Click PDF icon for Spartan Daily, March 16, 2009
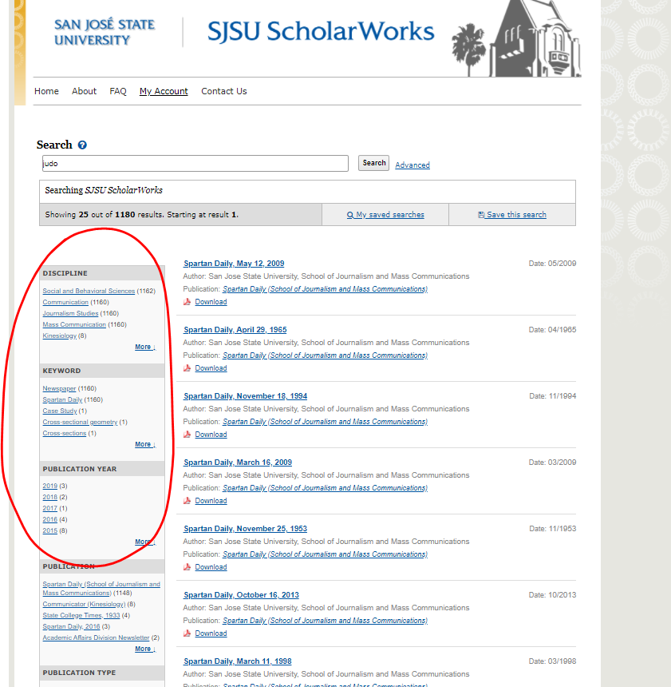Image resolution: width=671 pixels, height=687 pixels. [187, 500]
